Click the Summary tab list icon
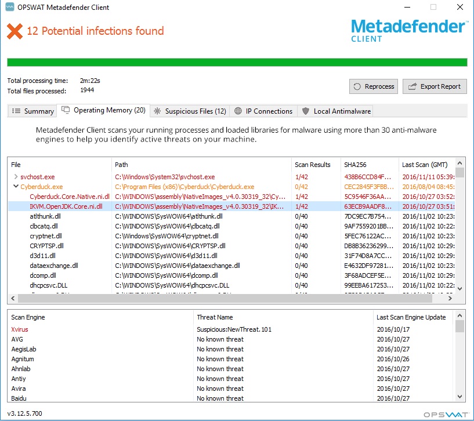474x421 pixels. 16,111
